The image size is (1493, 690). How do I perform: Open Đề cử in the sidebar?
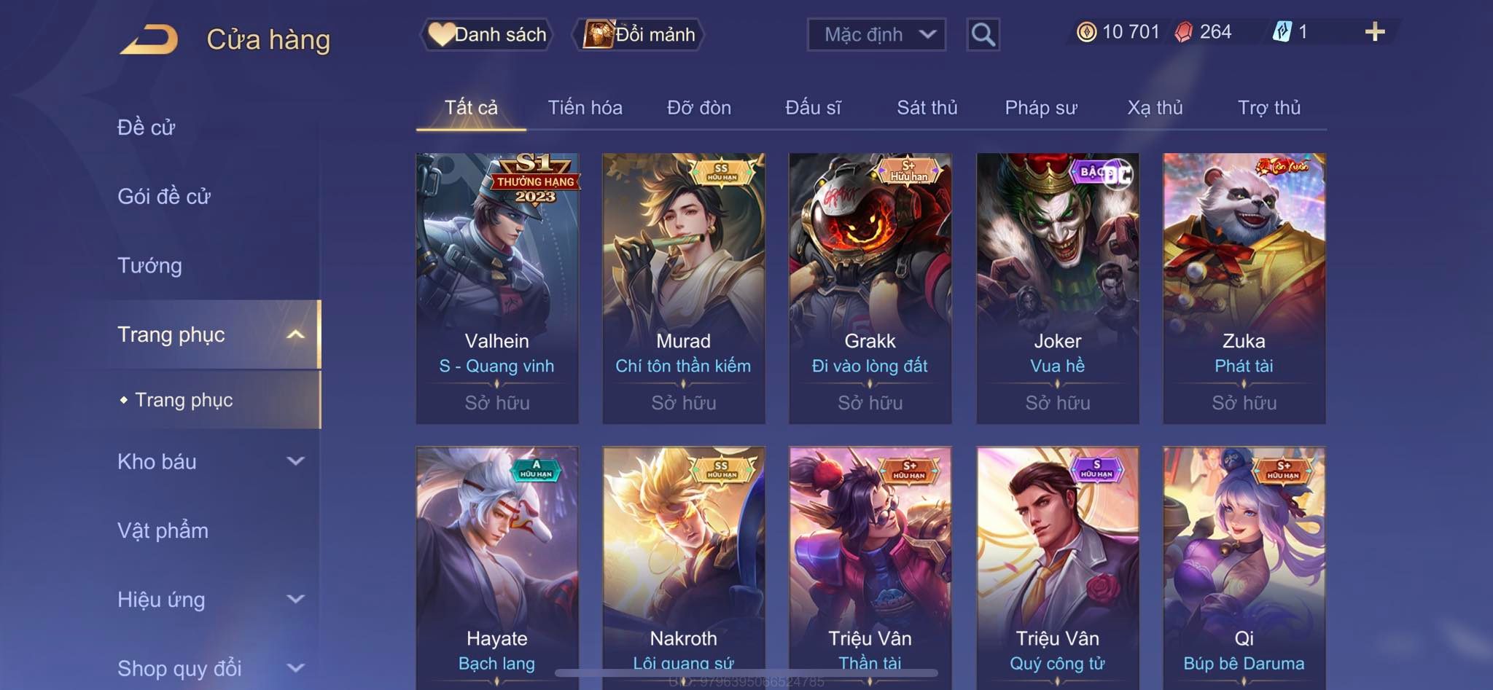146,127
